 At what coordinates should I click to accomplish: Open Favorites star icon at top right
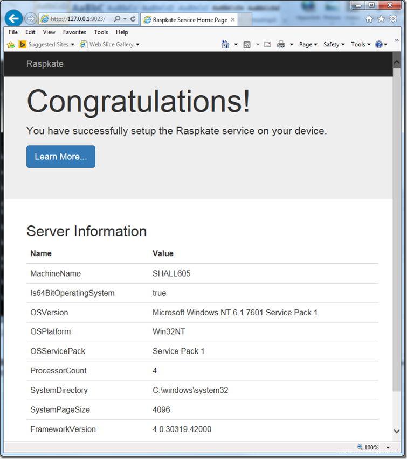(381, 19)
